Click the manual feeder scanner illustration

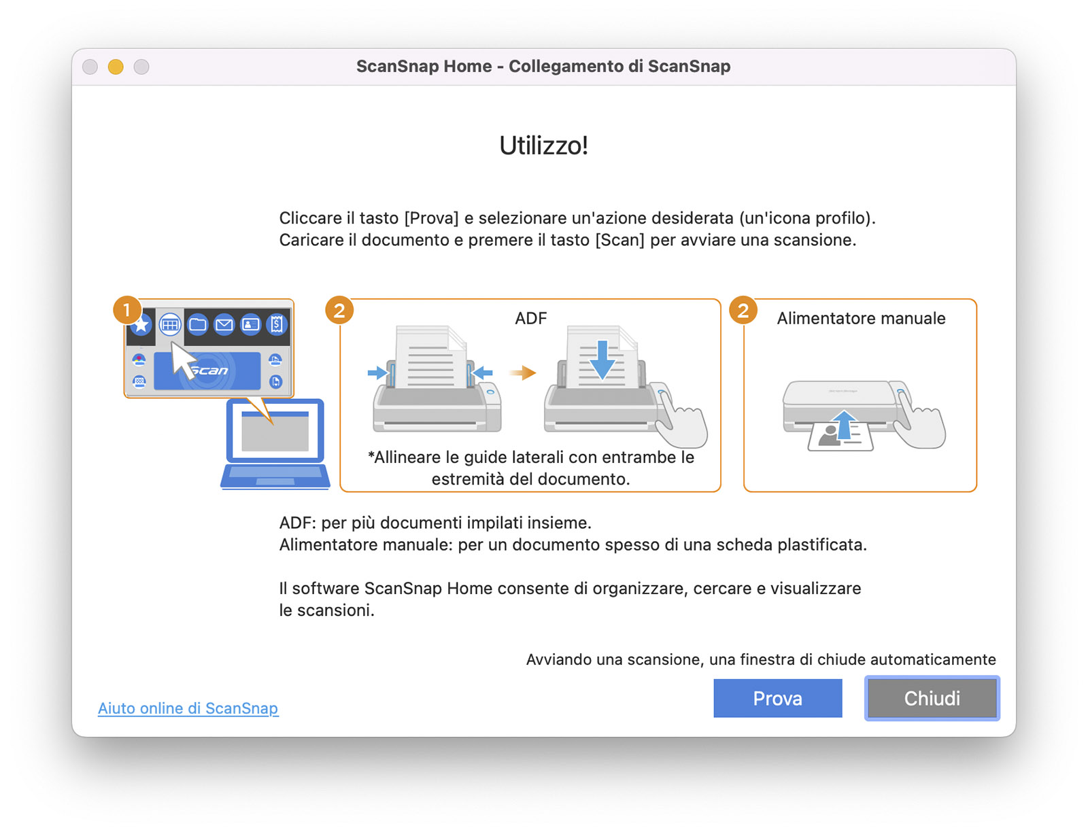tap(864, 415)
